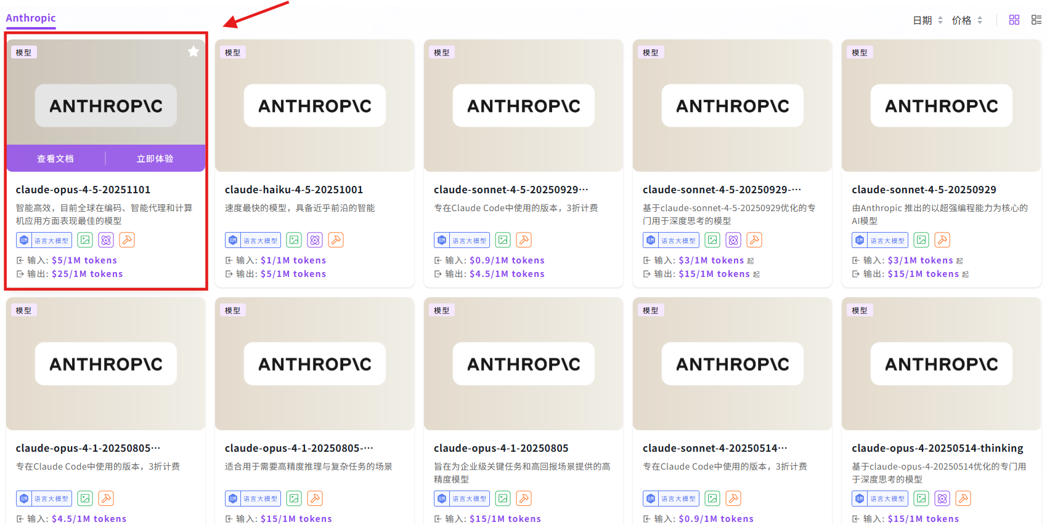Viewport: 1047px width, 525px height.
Task: Click orange hammer icon under claude-haiku-4-5-20251001
Action: coord(336,240)
